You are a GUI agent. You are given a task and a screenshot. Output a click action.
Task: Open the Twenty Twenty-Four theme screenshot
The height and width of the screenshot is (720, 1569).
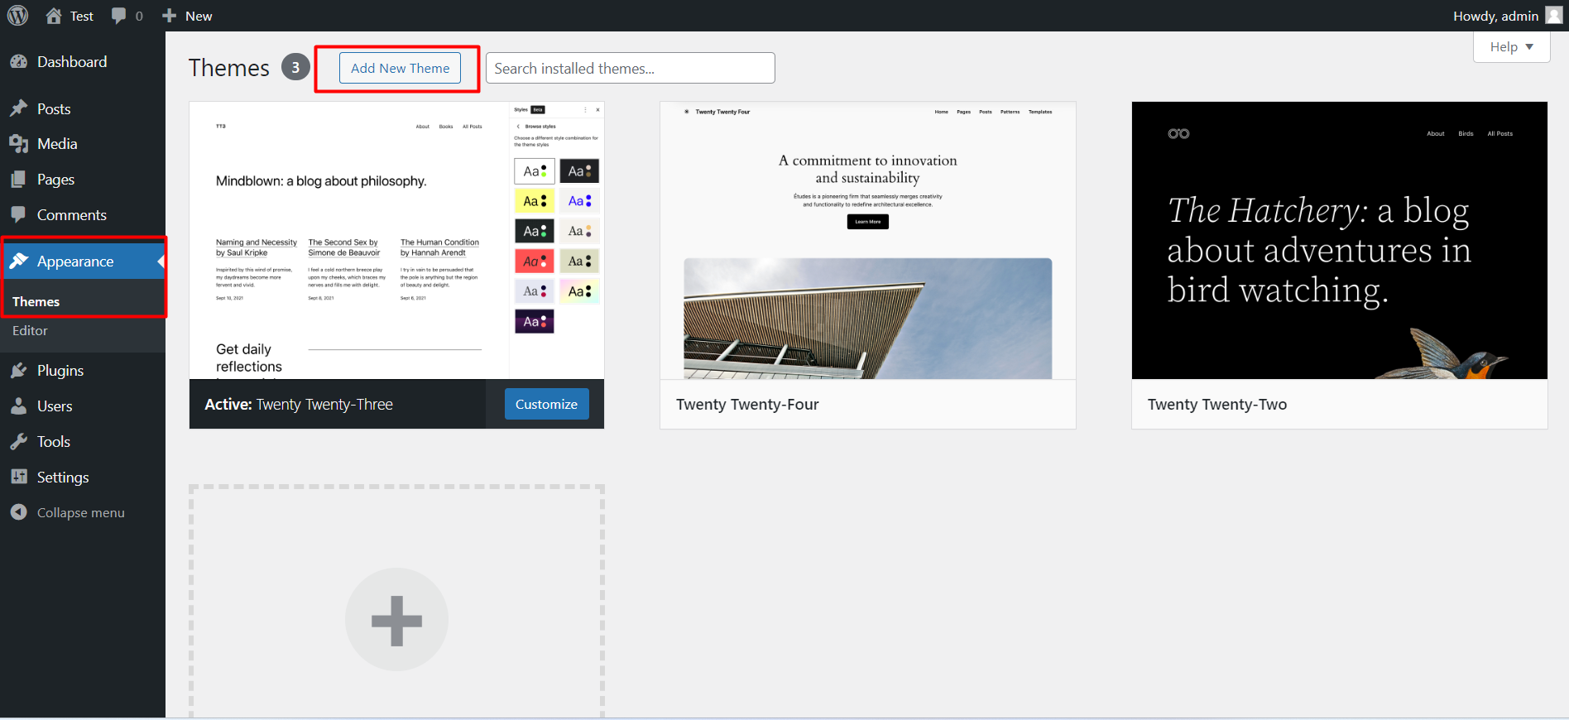(868, 240)
